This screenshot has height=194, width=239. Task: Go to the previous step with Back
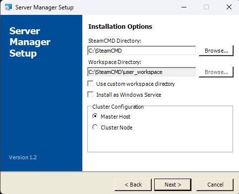point(133,185)
